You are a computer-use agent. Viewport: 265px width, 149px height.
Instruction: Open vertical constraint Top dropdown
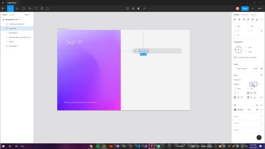pyautogui.click(x=251, y=52)
